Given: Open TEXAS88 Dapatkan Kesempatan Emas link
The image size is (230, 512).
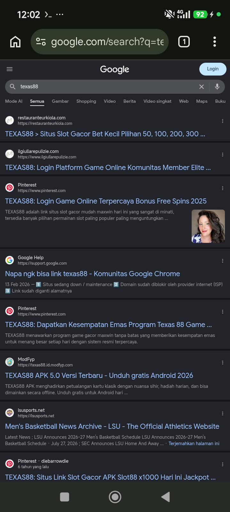Looking at the screenshot, I should pos(108,325).
